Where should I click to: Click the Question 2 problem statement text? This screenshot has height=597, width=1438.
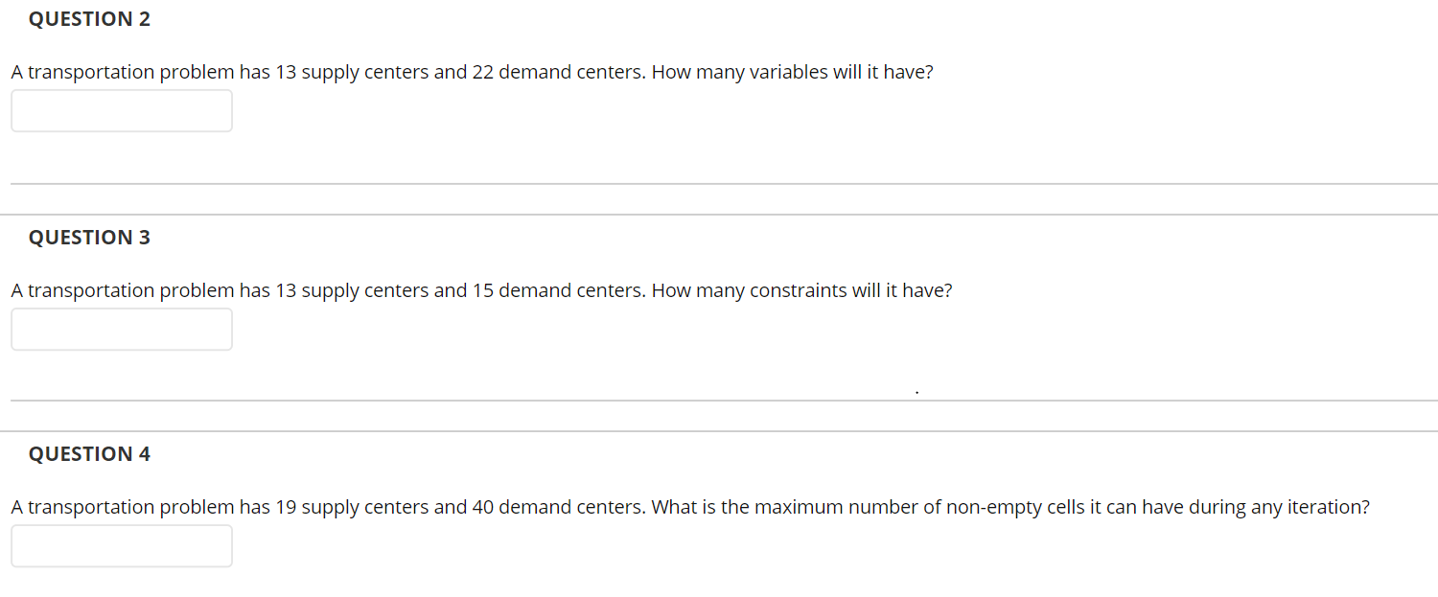coord(472,71)
